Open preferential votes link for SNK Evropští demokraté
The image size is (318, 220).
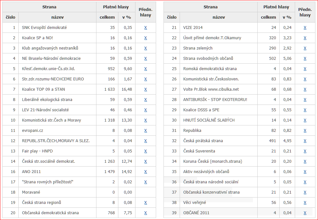pyautogui.click(x=145, y=28)
